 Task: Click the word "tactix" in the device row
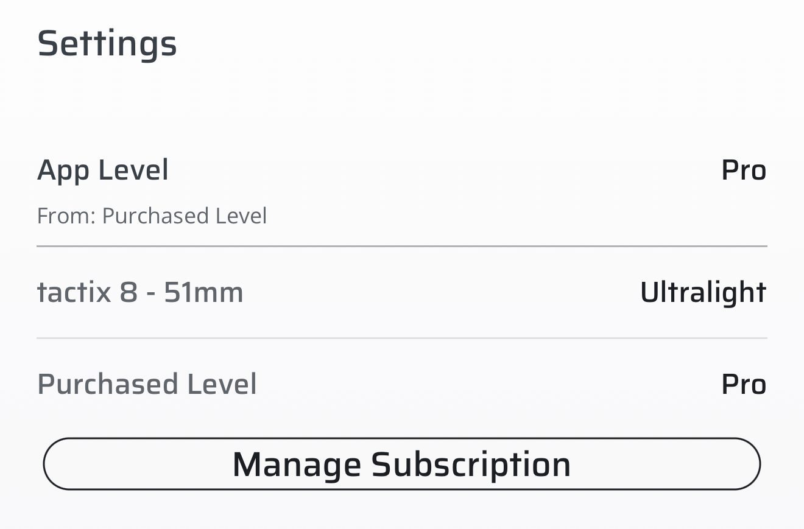point(74,292)
